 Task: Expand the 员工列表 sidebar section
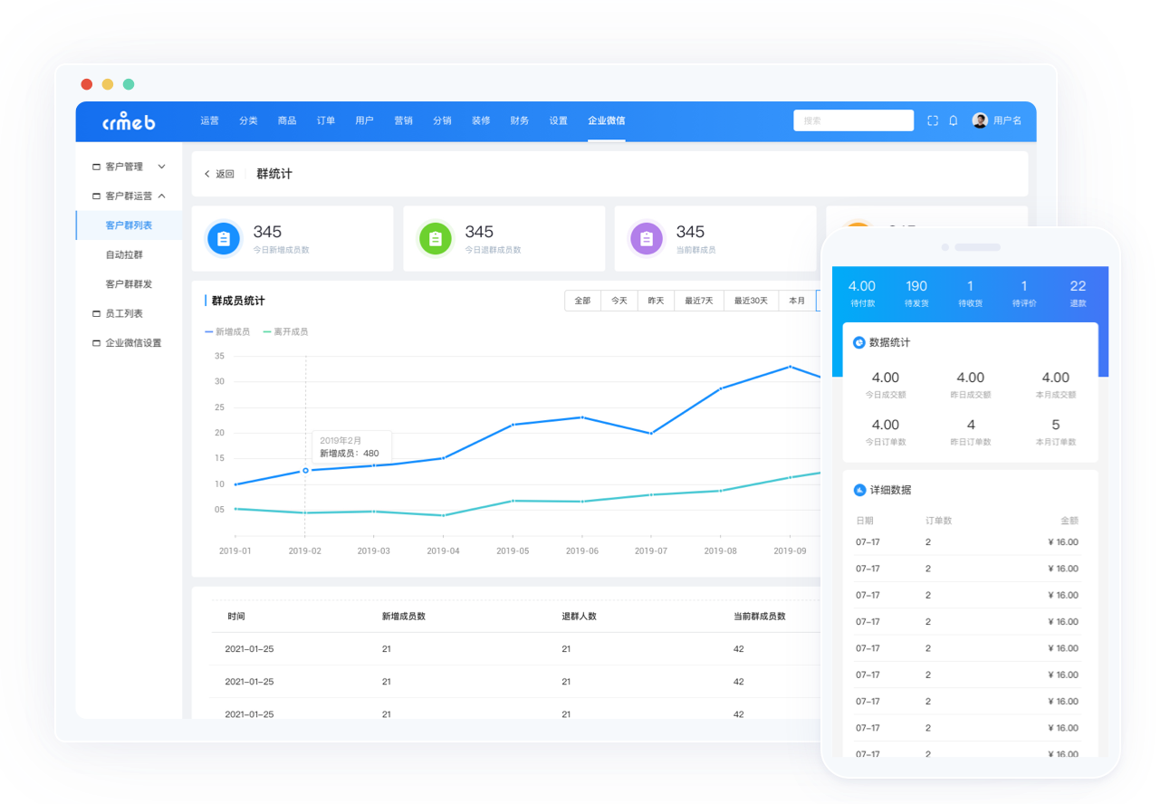click(123, 313)
